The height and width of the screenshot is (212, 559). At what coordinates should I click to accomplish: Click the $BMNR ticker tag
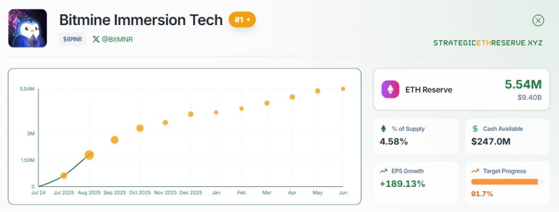(x=73, y=39)
